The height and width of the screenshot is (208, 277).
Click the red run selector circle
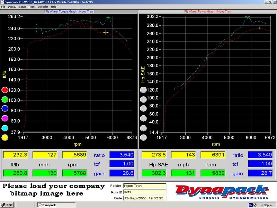pos(5,90)
